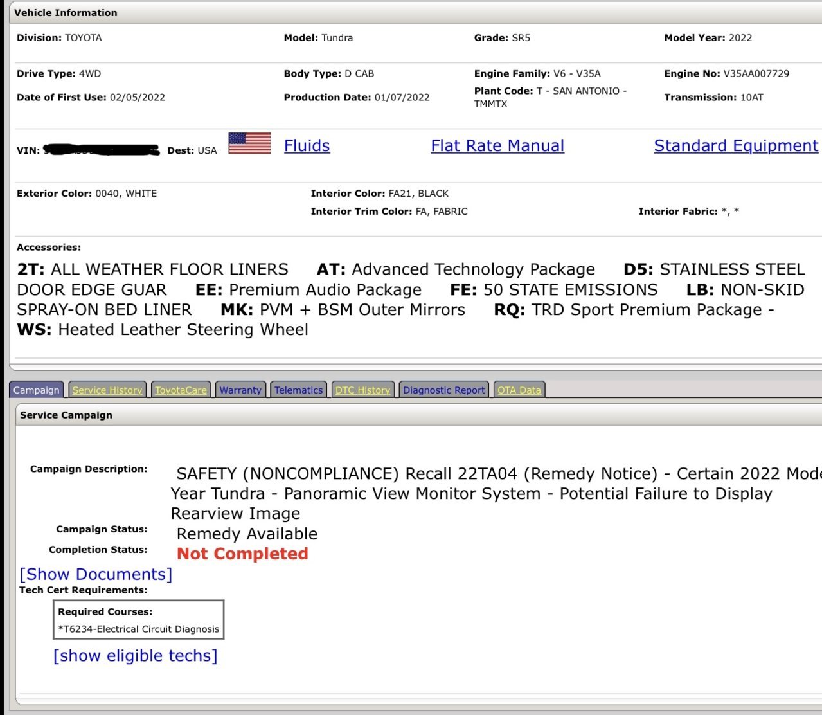Viewport: 822px width, 715px height.
Task: Switch to the Service History tab
Action: [107, 390]
